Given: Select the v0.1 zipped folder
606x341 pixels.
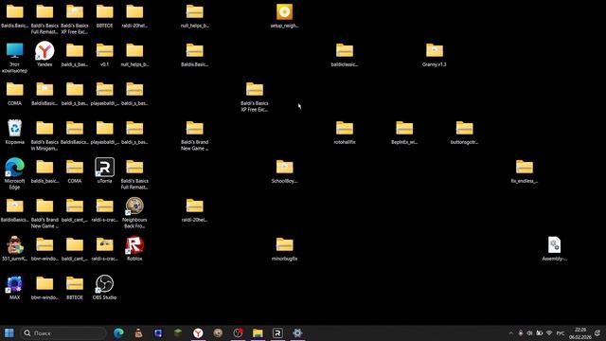Looking at the screenshot, I should coord(104,54).
